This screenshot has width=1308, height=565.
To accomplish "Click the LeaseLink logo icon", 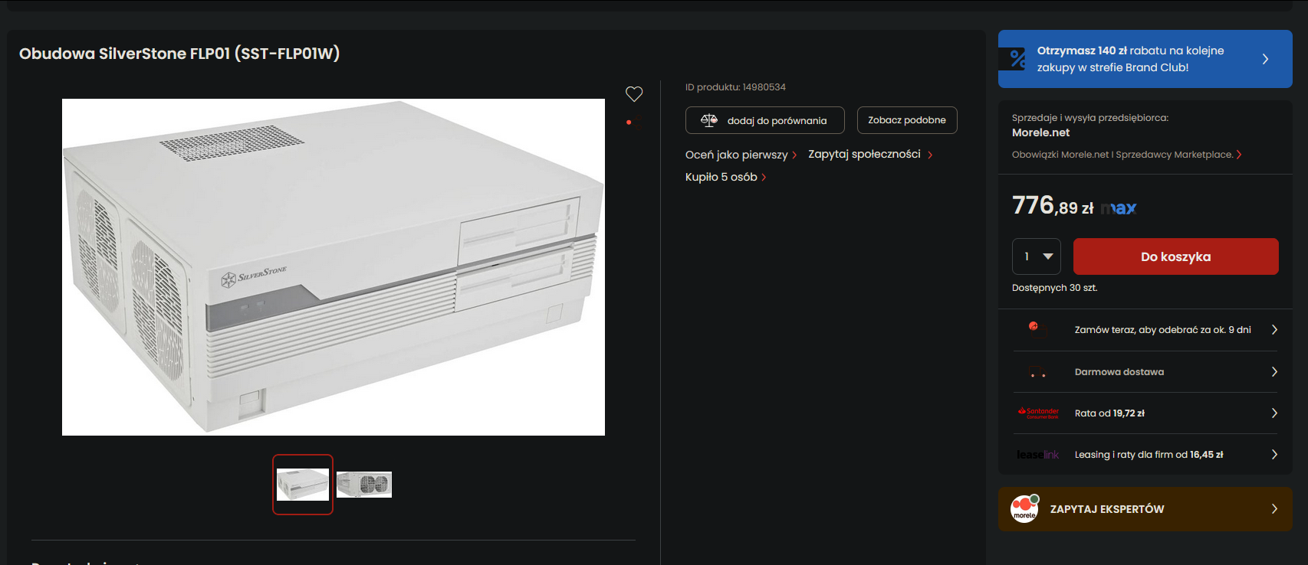I will (1038, 455).
